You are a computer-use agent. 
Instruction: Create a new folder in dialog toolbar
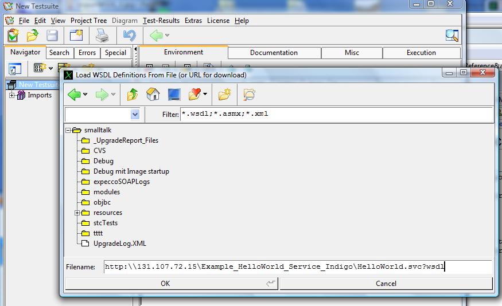click(224, 94)
